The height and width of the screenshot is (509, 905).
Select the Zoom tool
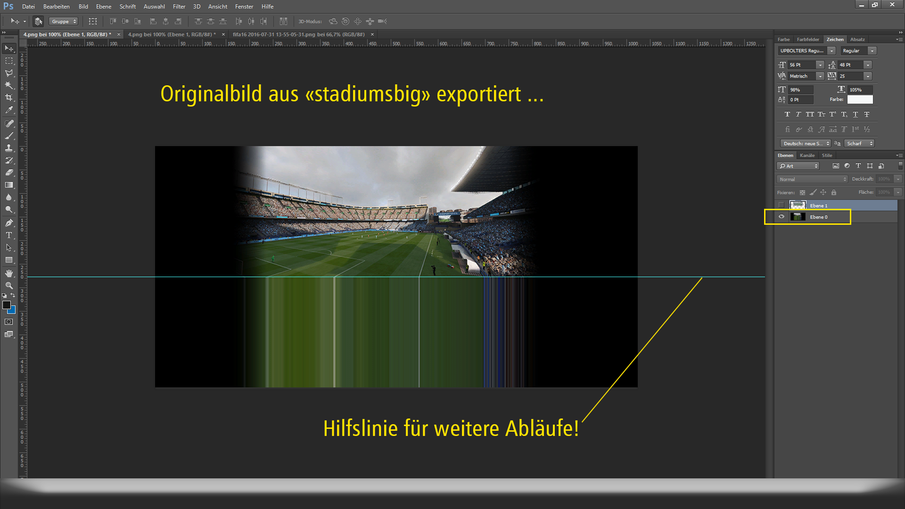click(9, 286)
